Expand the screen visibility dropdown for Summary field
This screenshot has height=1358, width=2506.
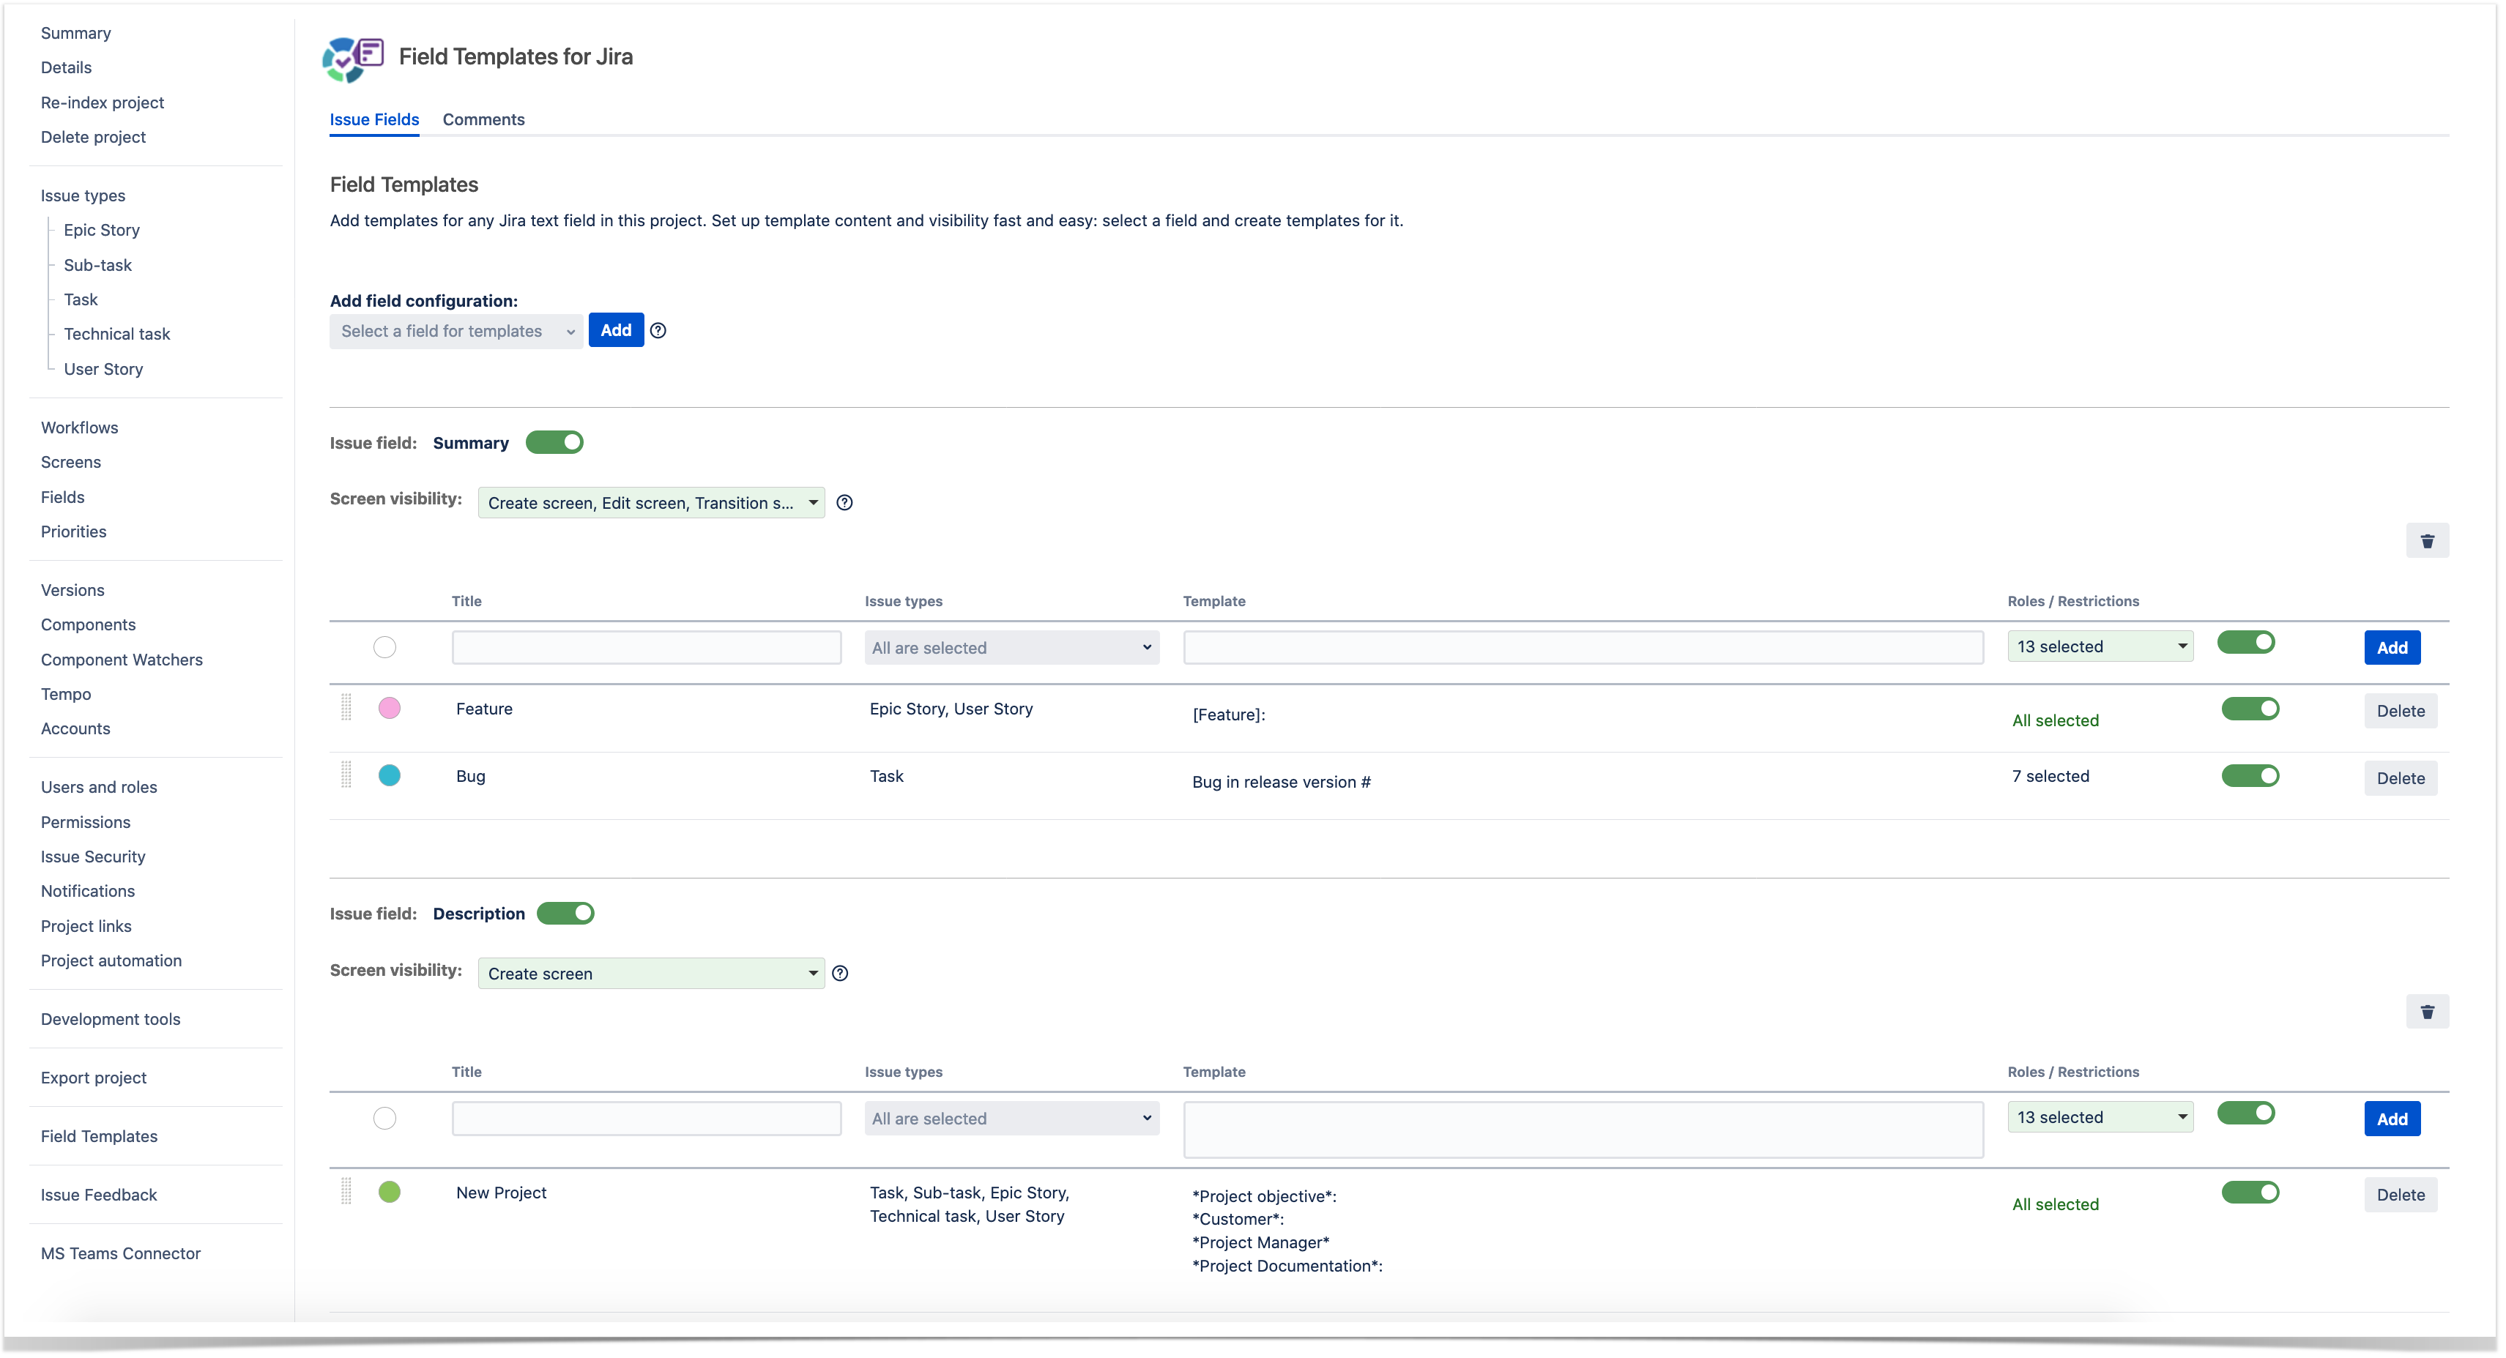[x=814, y=501]
